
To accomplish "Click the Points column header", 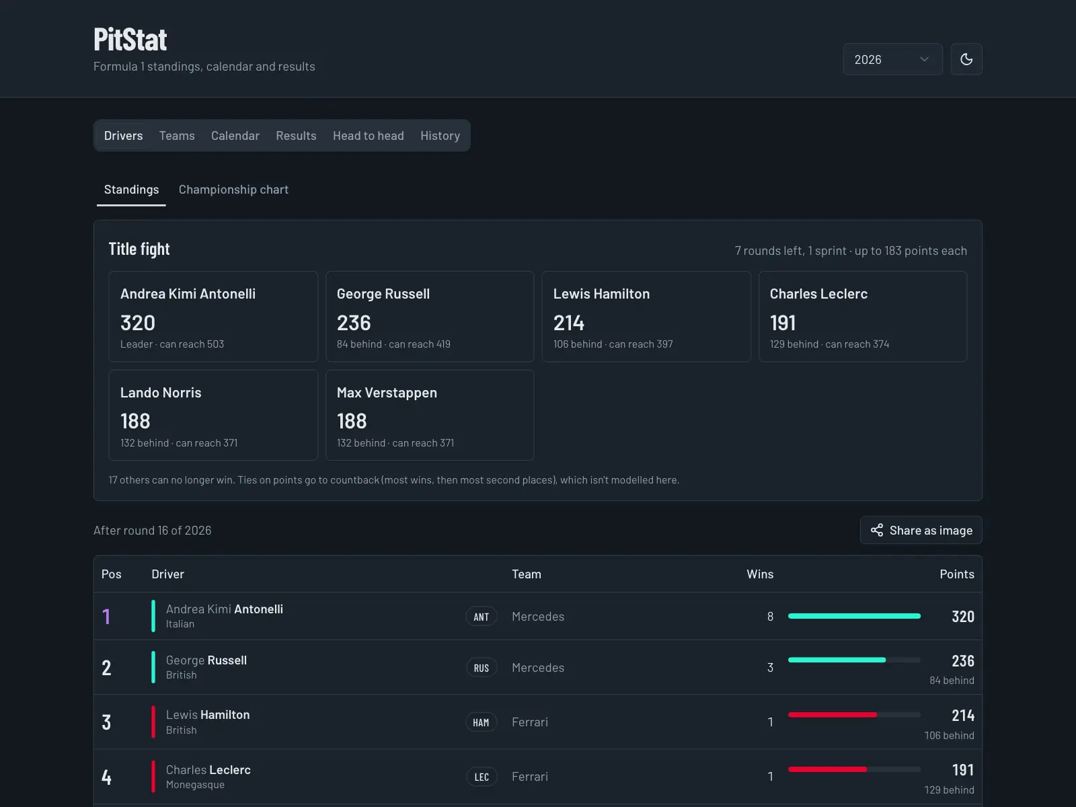I will (x=957, y=574).
